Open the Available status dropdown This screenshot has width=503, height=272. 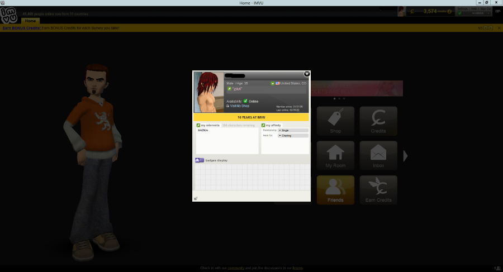coord(474,13)
